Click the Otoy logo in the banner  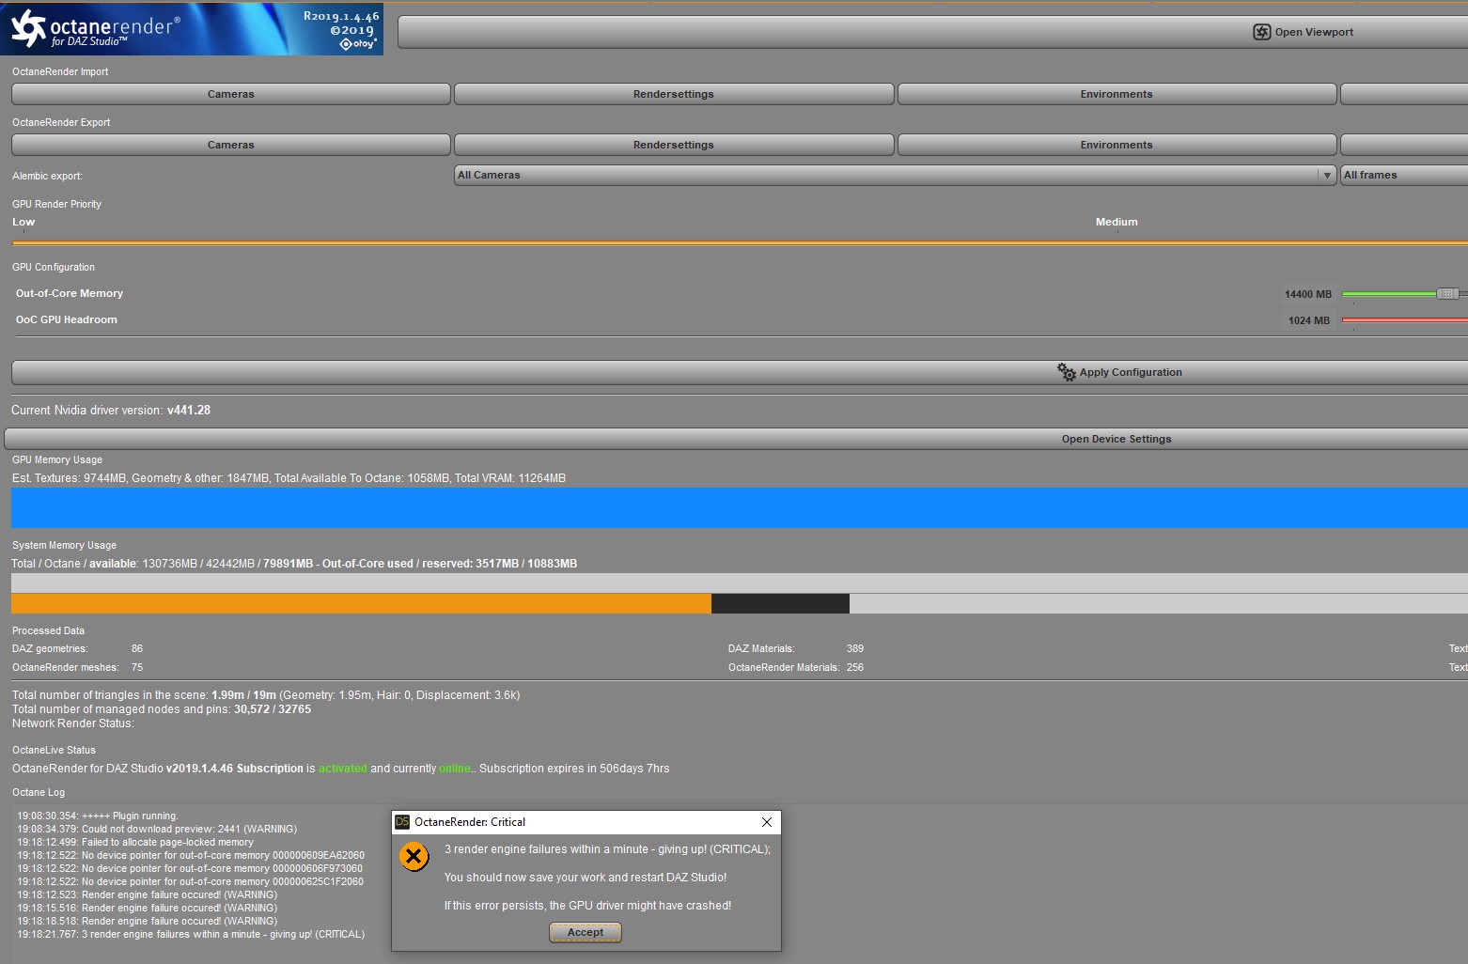point(358,44)
